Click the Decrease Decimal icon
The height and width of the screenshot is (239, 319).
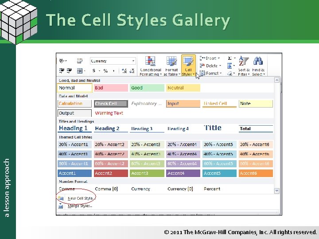[x=132, y=71]
